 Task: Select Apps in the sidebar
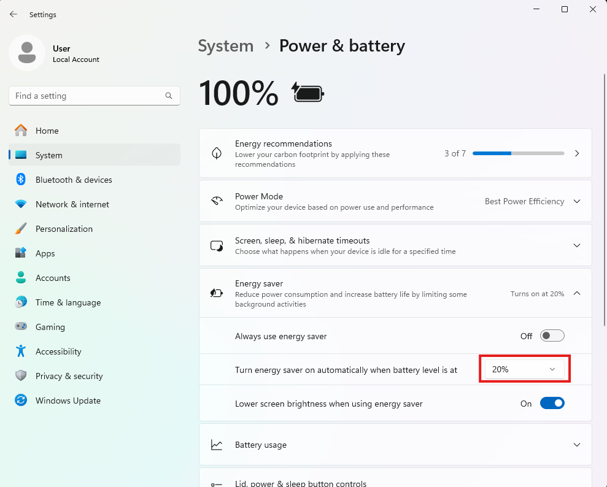pos(45,253)
